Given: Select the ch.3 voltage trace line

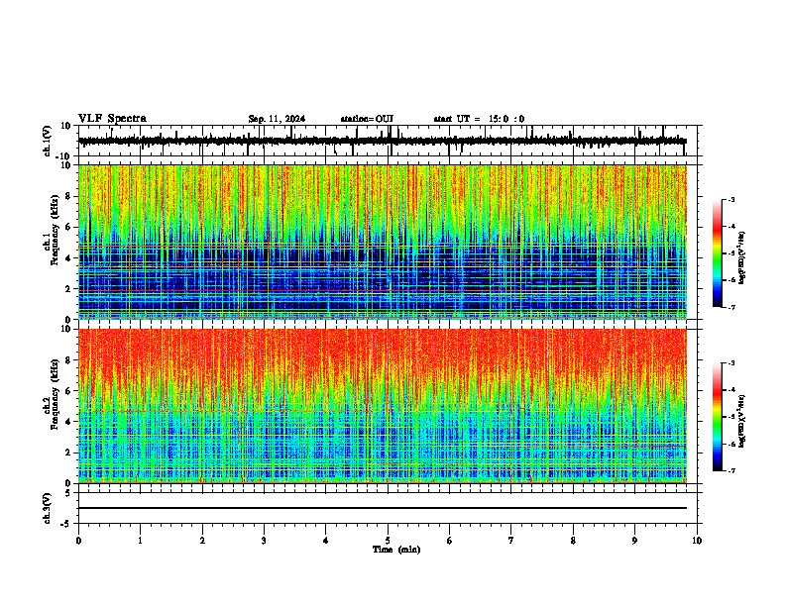Looking at the screenshot, I should [x=383, y=508].
